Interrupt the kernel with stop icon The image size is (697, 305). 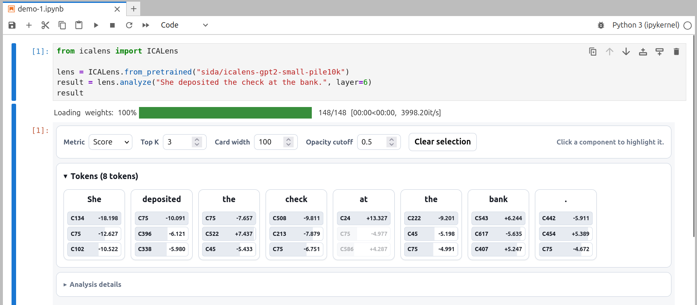[112, 25]
